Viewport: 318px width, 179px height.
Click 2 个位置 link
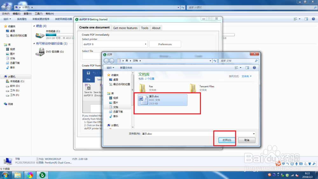[x=150, y=79]
